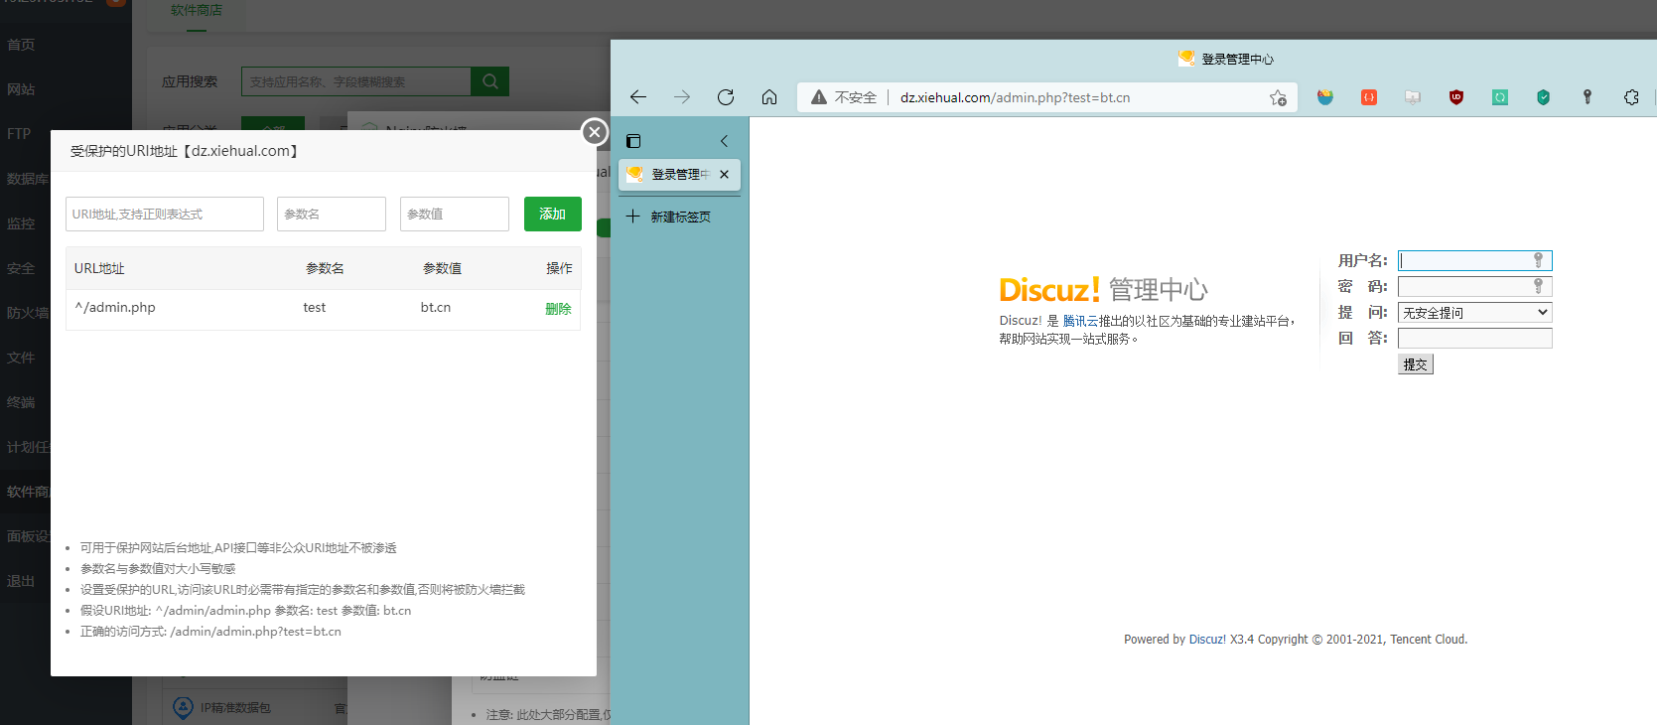The height and width of the screenshot is (725, 1657).
Task: Add page to favorites star icon
Action: (1278, 97)
